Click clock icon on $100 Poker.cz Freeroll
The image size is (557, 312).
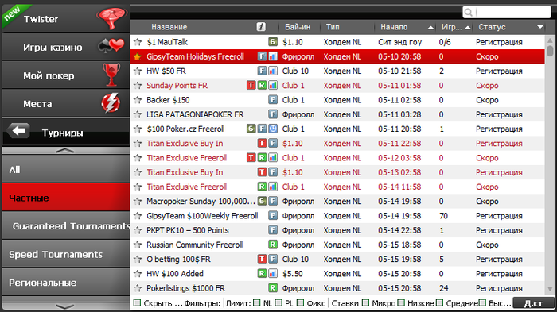coord(273,129)
